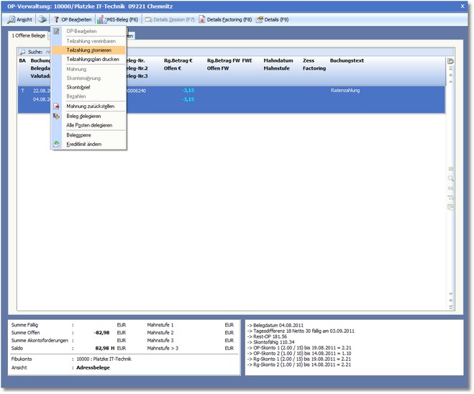Click the Suche magnifier icon
474x394 pixels.
(22, 52)
